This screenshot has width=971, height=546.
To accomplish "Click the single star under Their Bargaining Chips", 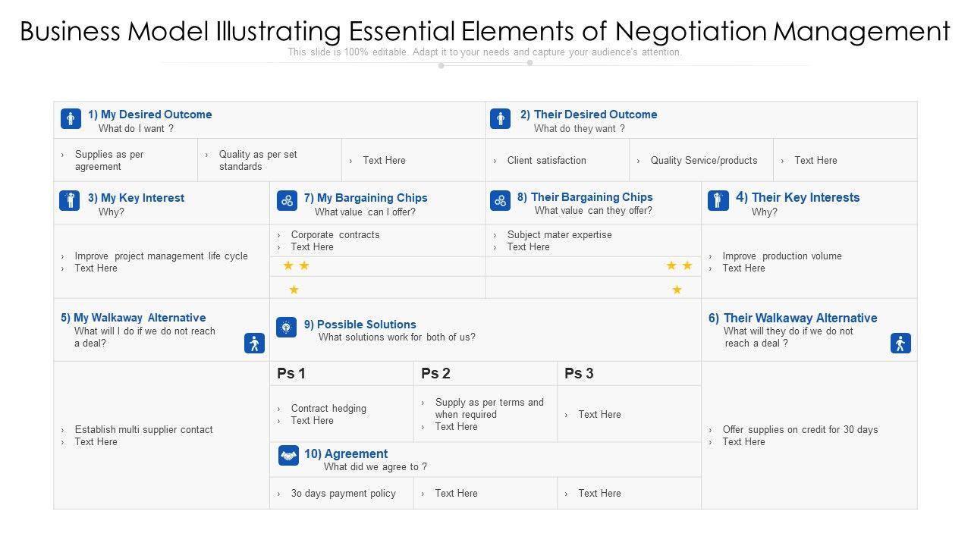I will coord(677,290).
